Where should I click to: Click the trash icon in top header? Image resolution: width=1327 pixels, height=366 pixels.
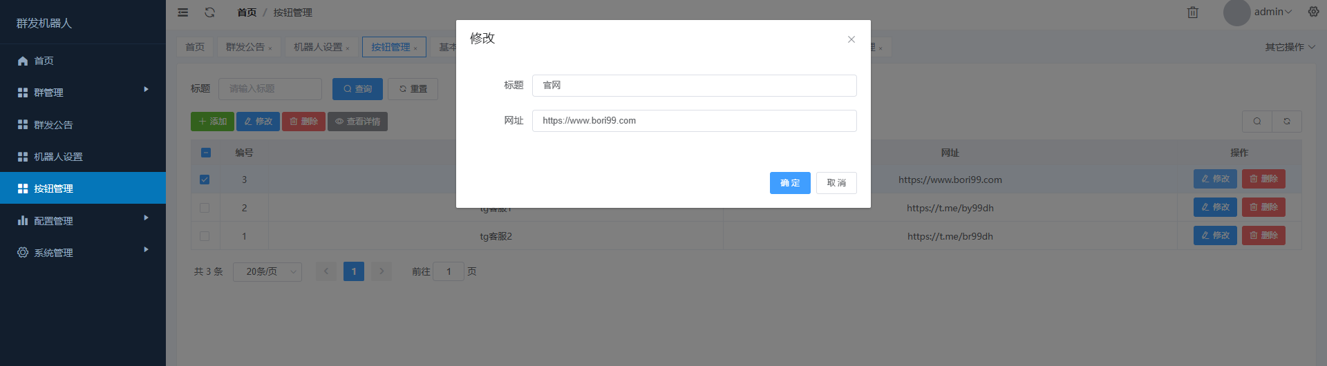(1193, 12)
